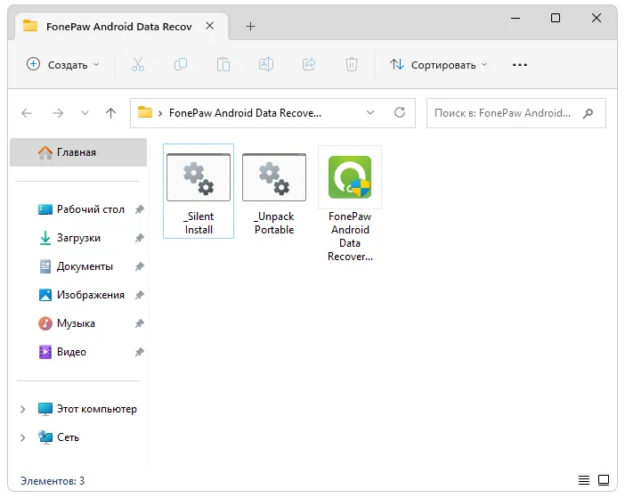Click pin icon beside Документы

(139, 266)
